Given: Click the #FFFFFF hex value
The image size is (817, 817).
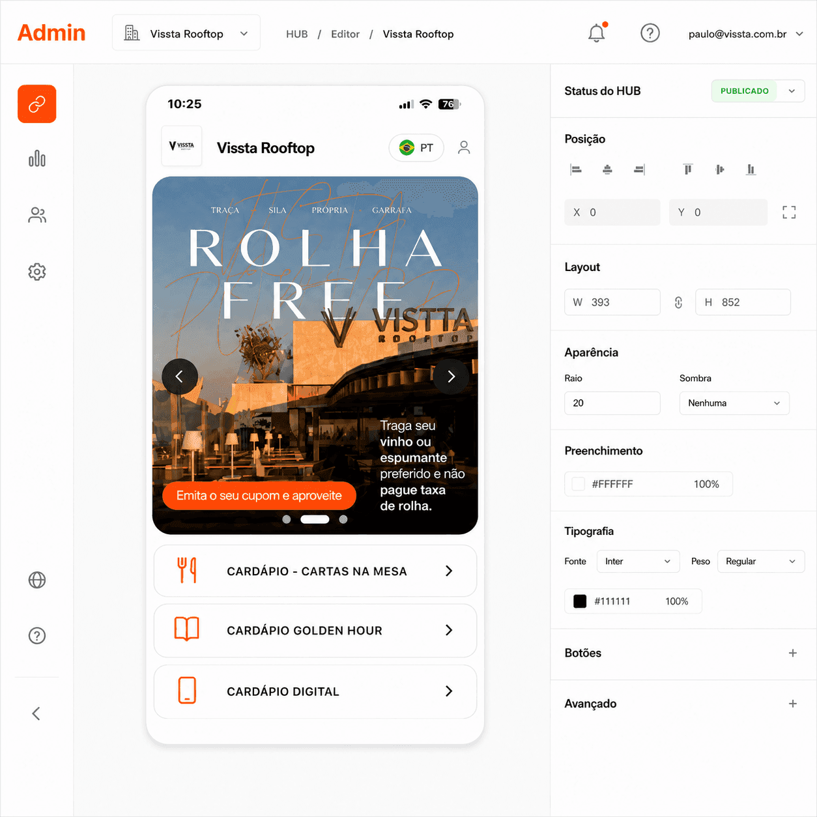Looking at the screenshot, I should point(612,484).
